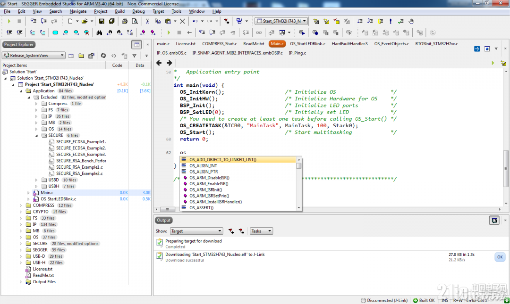Click the Print icon
The height and width of the screenshot is (304, 510).
tap(124, 21)
